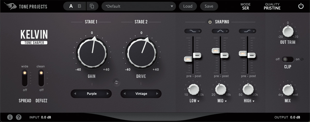Toggle the CLIP on/off switch
The height and width of the screenshot is (122, 310).
tap(288, 60)
